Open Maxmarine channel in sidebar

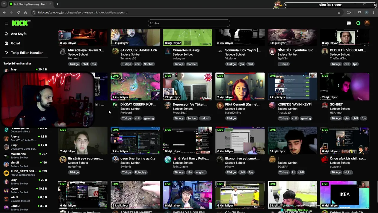pos(25,156)
